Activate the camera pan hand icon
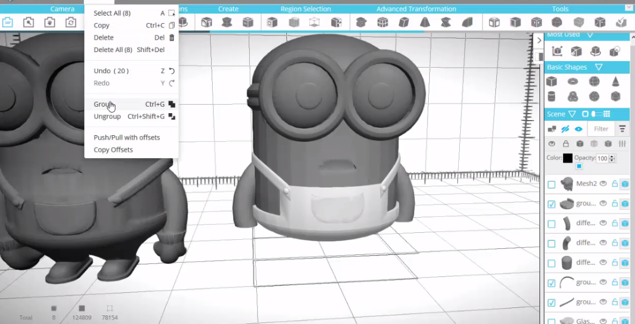 pyautogui.click(x=49, y=22)
